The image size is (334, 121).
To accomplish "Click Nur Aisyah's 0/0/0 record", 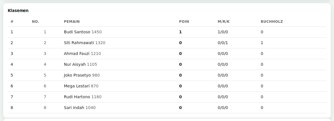I will click(x=223, y=64).
